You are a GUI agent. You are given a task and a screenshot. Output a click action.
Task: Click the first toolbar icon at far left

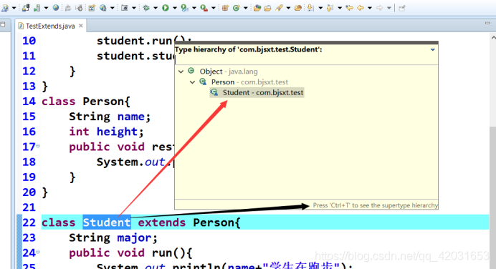click(5, 8)
